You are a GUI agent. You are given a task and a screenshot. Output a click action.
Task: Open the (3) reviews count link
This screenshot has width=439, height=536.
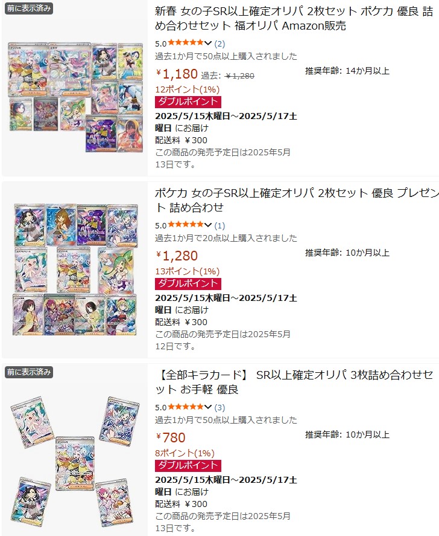point(219,407)
